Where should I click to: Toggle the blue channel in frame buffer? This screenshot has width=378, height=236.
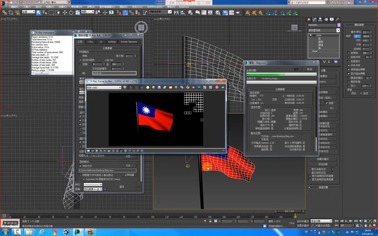142,87
